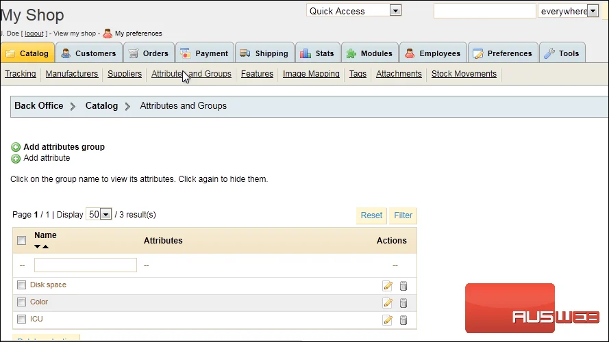Click the Name filter input field

[x=86, y=265]
